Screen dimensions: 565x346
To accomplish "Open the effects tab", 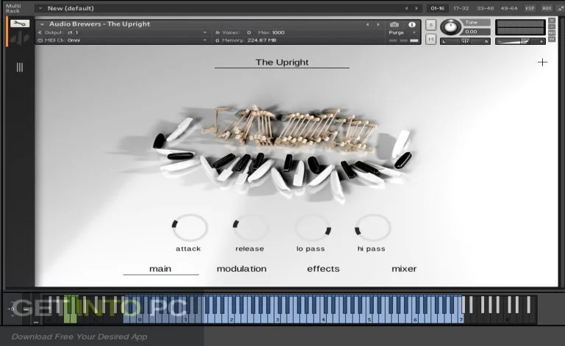I will pyautogui.click(x=323, y=269).
